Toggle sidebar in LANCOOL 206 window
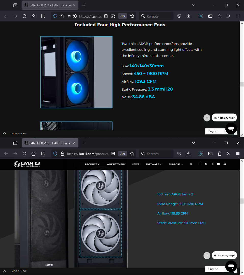The image size is (244, 275). 210,154
